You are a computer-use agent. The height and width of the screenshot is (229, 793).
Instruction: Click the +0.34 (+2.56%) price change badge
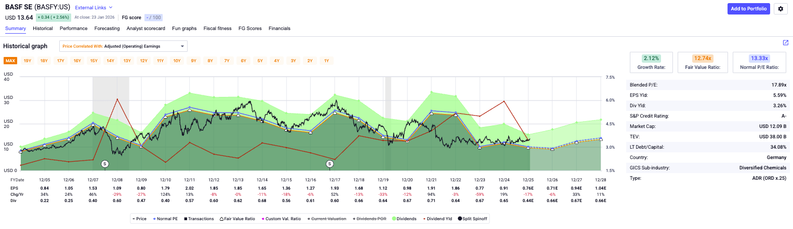pos(54,17)
